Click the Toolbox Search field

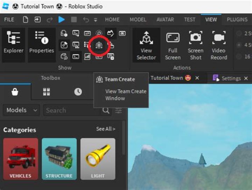pos(72,110)
